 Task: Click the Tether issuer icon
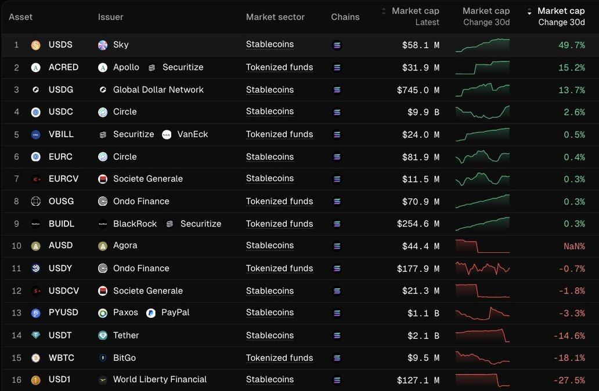tap(103, 335)
